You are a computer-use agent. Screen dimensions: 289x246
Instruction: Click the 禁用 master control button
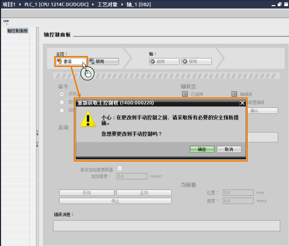pyautogui.click(x=104, y=61)
